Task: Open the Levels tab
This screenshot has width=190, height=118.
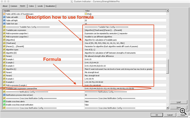Action: pyautogui.click(x=40, y=6)
